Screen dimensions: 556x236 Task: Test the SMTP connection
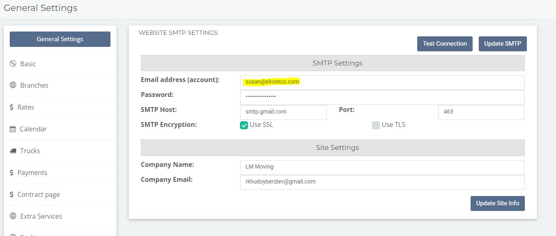(x=445, y=44)
